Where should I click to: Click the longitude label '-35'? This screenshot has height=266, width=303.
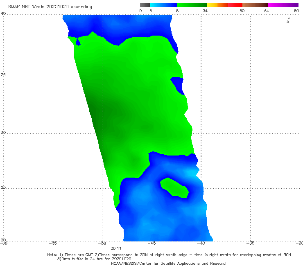(x=251, y=243)
